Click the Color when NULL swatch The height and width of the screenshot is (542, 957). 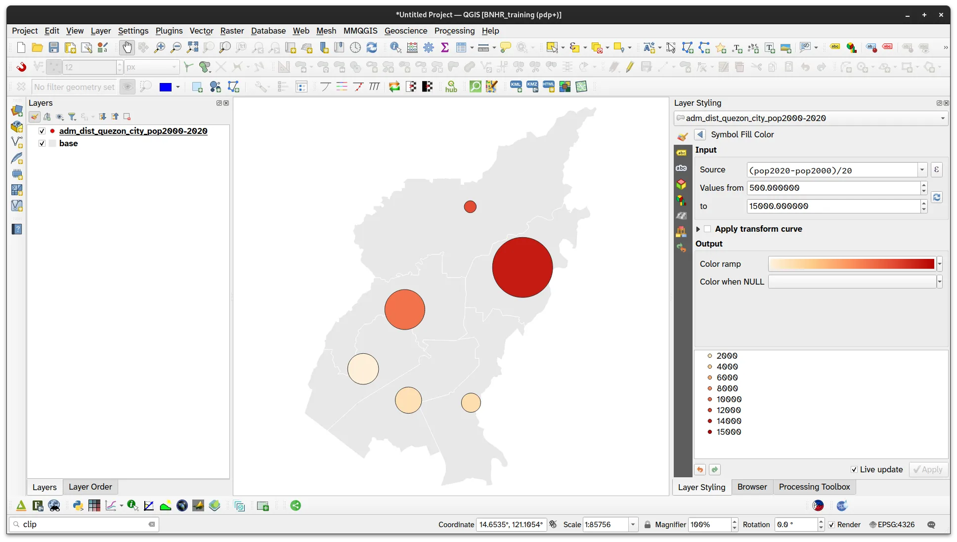(x=852, y=282)
